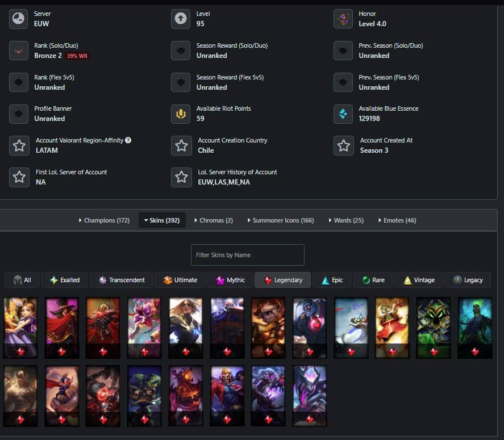This screenshot has height=440, width=504.
Task: Filter skins by Legacy rarity
Action: click(468, 280)
